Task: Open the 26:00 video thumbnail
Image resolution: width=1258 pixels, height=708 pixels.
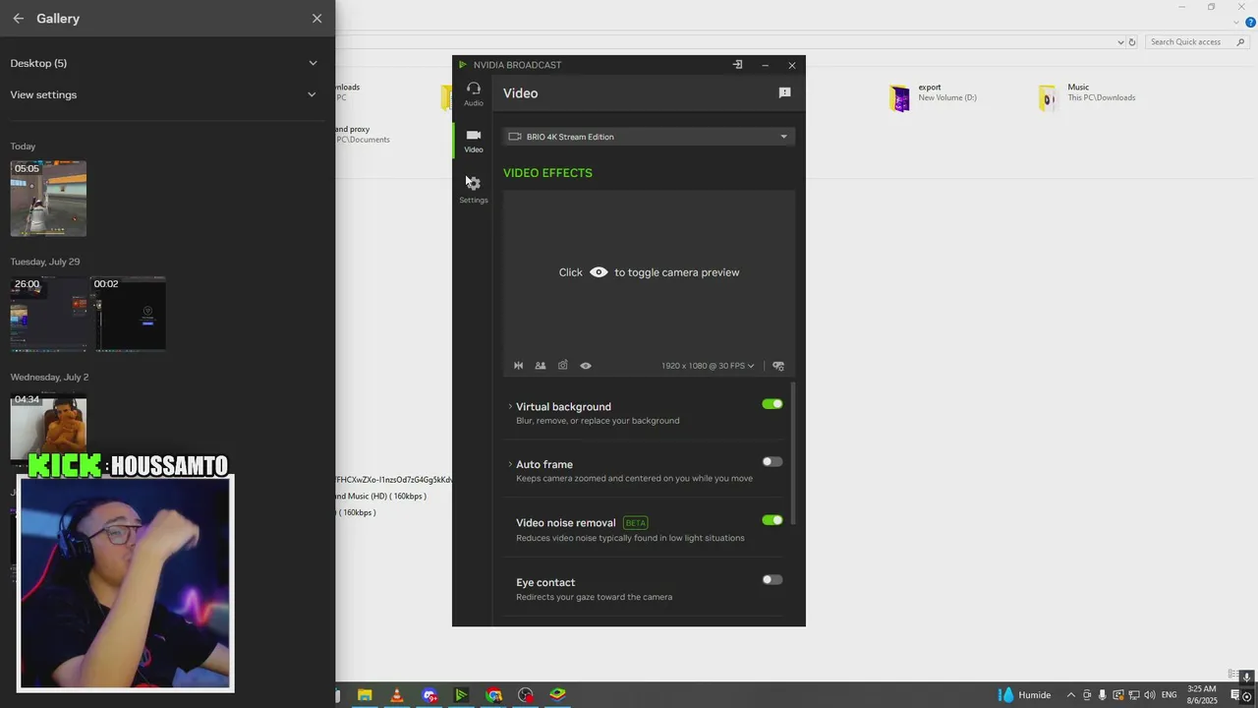Action: point(48,314)
